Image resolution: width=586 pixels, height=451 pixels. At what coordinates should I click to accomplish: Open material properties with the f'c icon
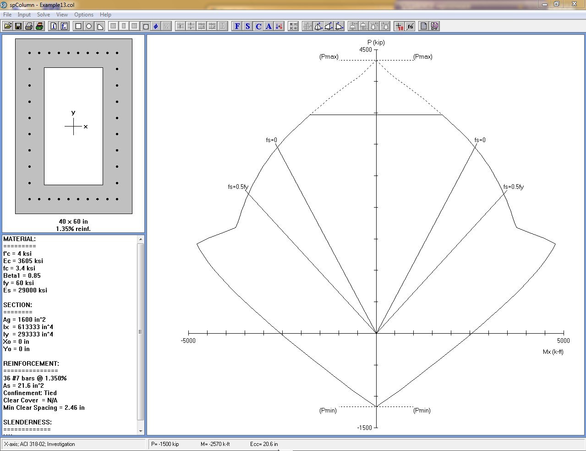64,26
